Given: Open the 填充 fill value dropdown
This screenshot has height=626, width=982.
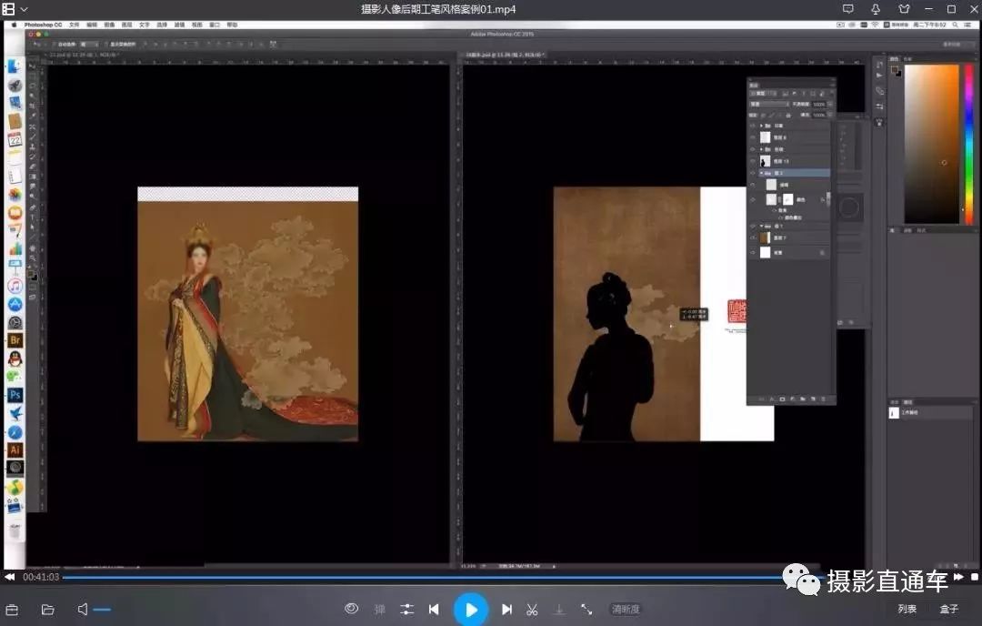Looking at the screenshot, I should [830, 115].
